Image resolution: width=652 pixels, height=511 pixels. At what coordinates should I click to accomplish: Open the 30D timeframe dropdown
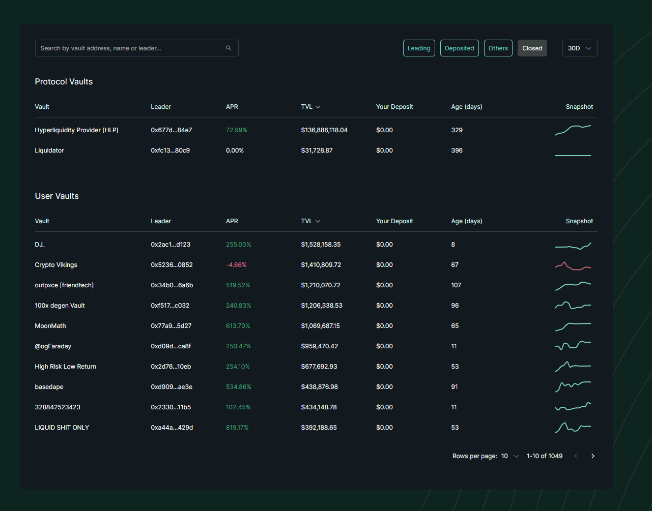coord(580,48)
